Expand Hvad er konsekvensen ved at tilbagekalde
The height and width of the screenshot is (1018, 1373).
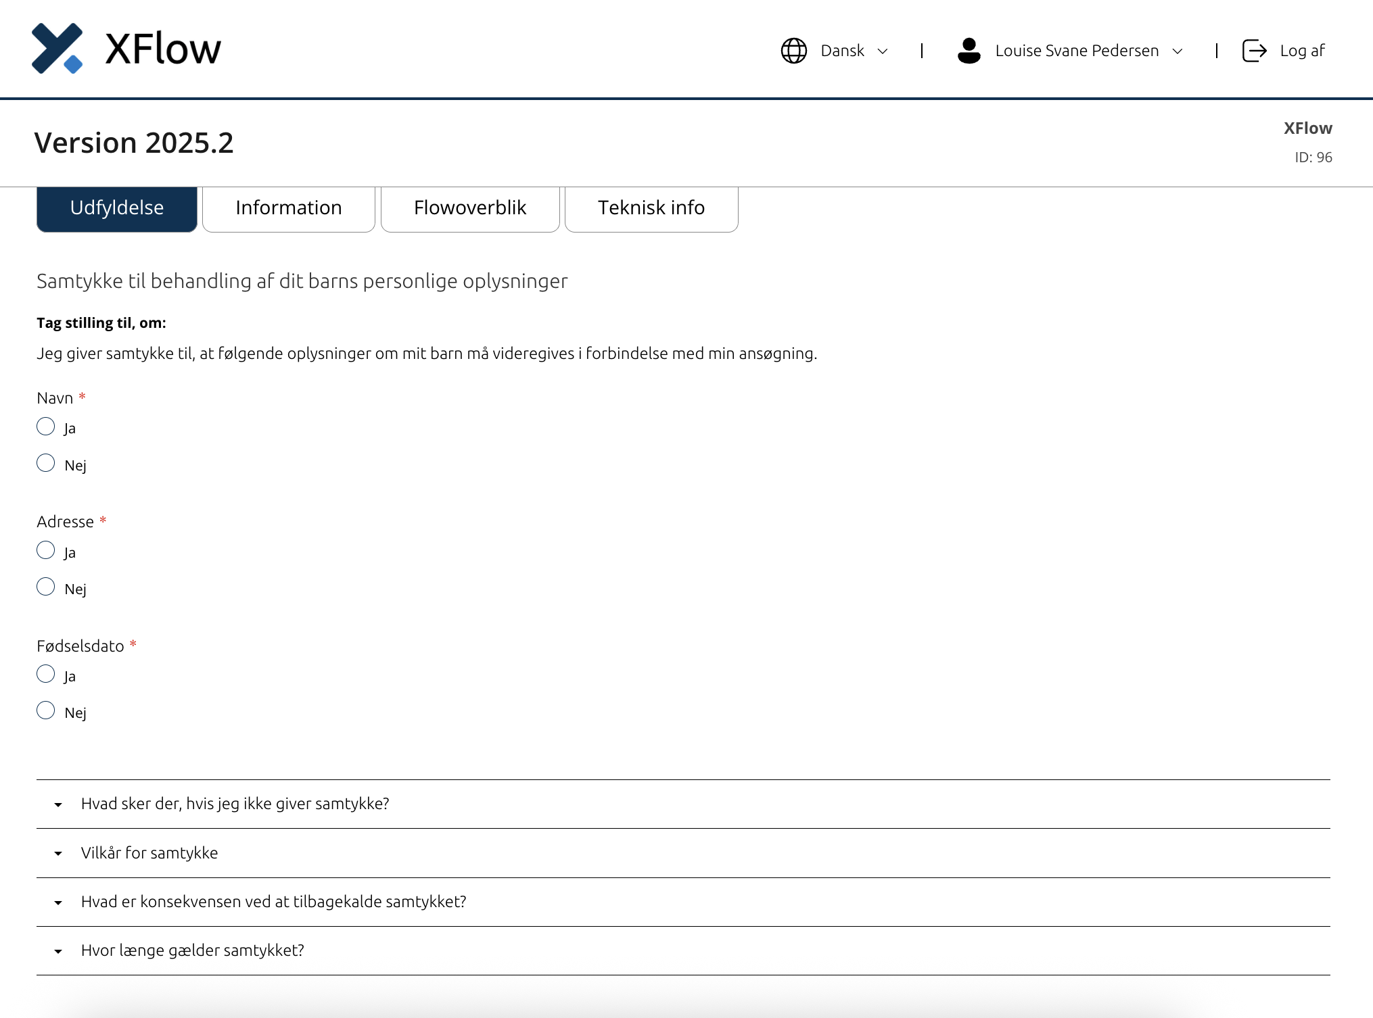[273, 902]
